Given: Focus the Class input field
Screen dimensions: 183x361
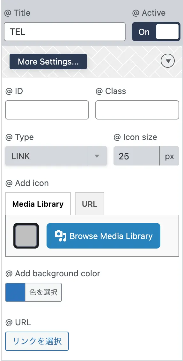Looking at the screenshot, I should 137,110.
